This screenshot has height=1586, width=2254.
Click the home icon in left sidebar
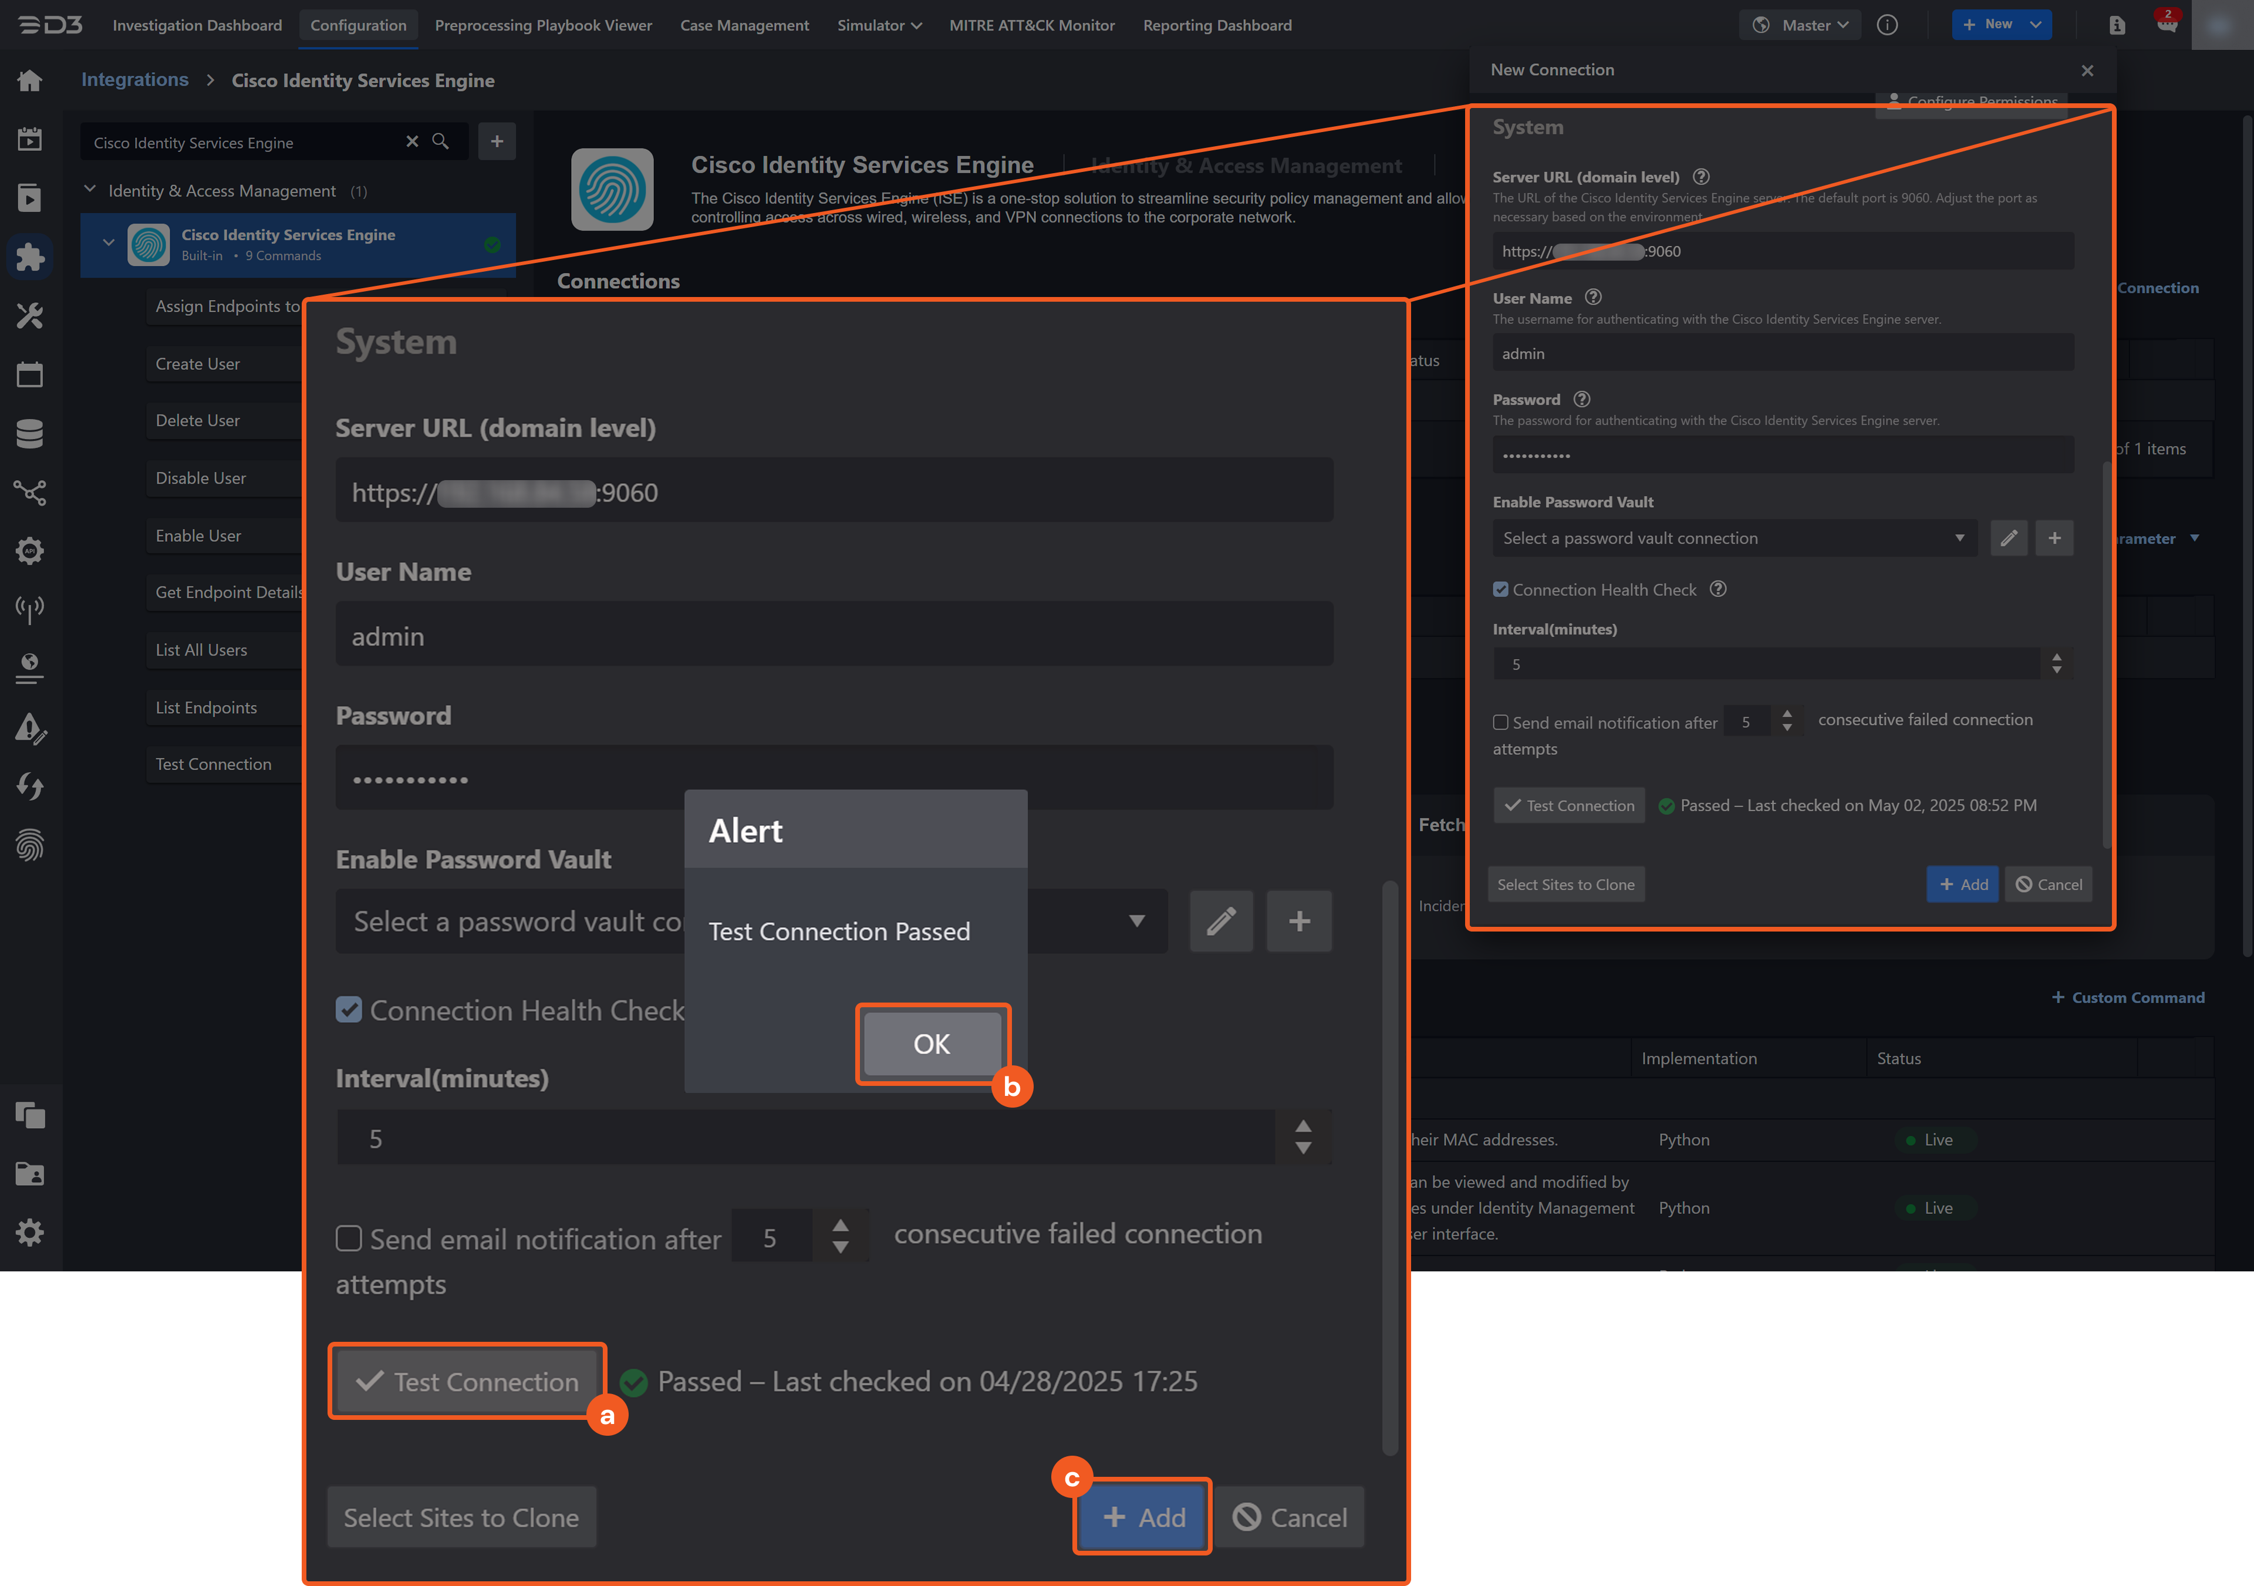pyautogui.click(x=29, y=80)
